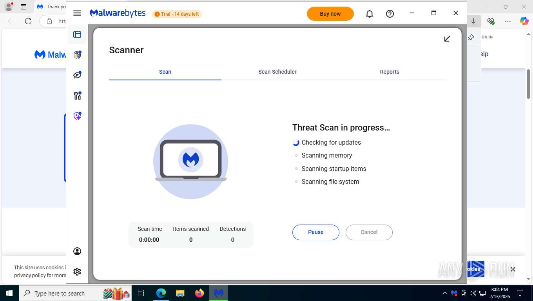Open Malwarebytes settings gear
The image size is (533, 301).
pos(77,272)
